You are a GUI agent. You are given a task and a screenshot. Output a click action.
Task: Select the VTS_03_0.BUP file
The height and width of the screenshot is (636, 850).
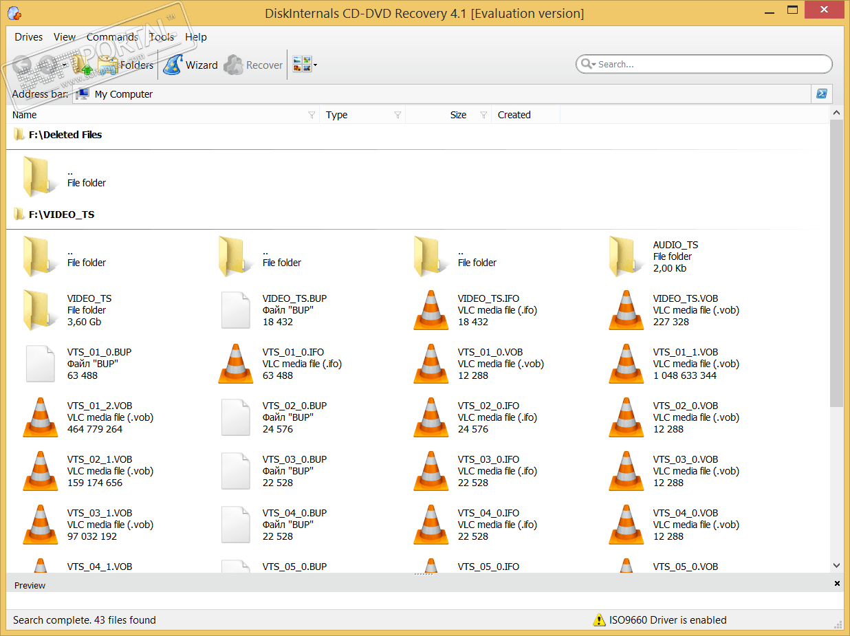pos(274,471)
